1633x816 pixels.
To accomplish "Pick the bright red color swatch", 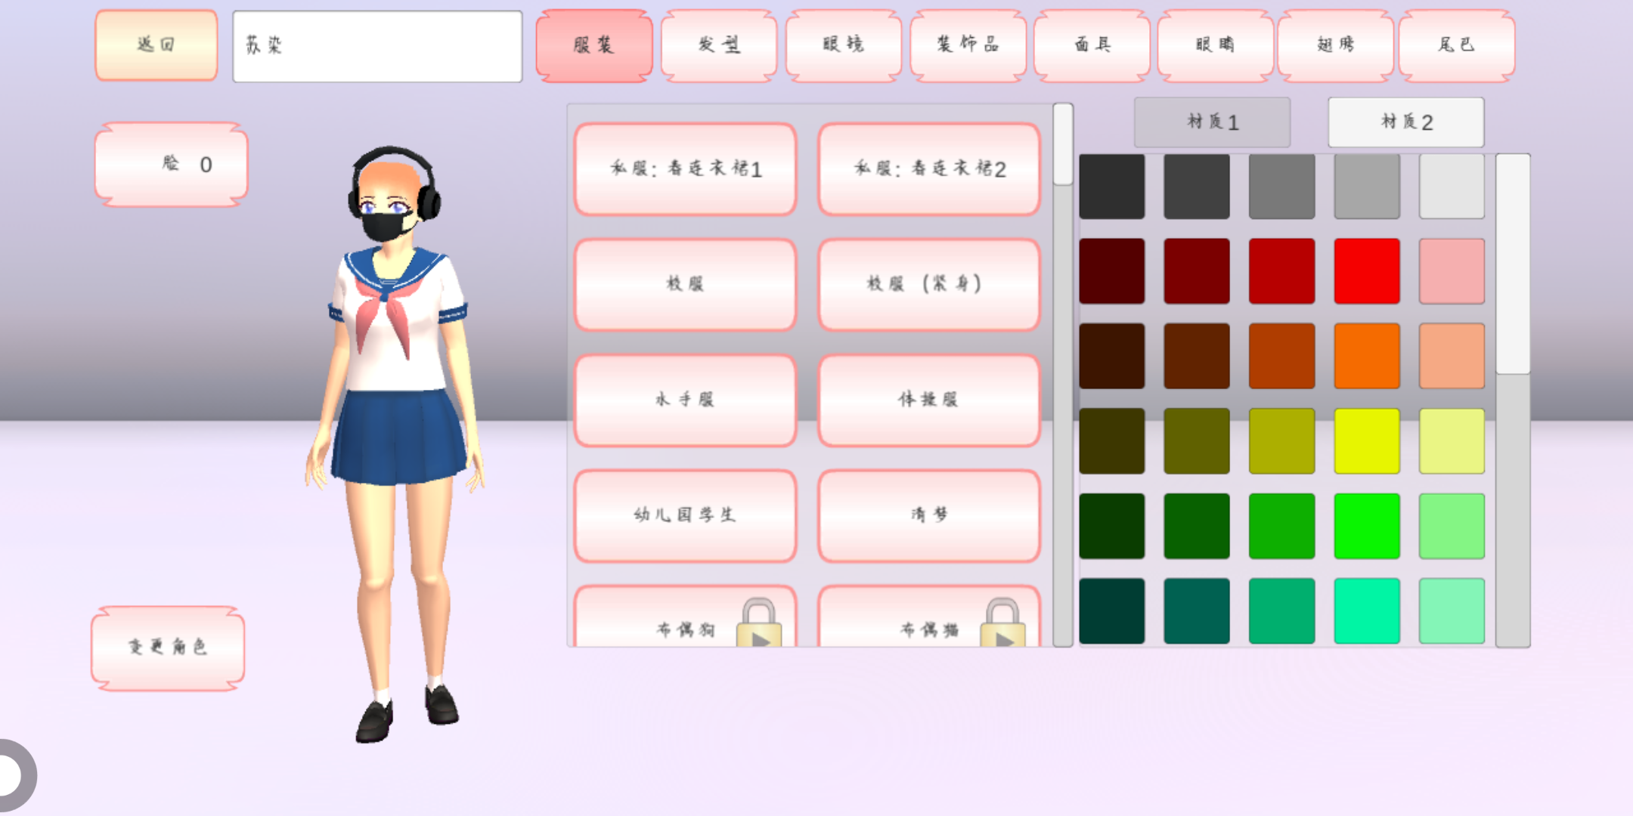I will [1366, 271].
